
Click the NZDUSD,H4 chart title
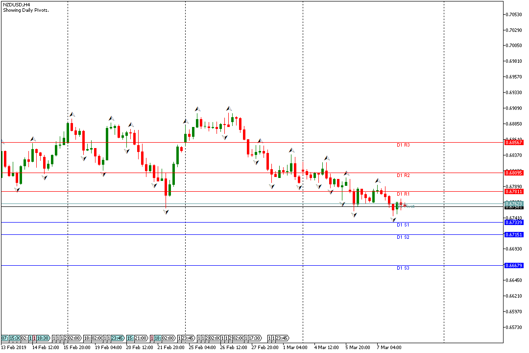(x=16, y=5)
